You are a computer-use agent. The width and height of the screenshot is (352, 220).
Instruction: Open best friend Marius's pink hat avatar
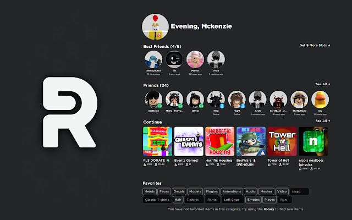(195, 59)
